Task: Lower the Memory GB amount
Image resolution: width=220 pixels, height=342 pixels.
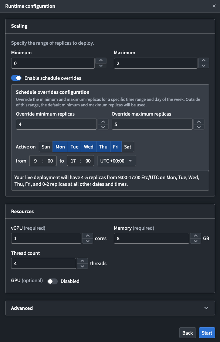Action: [x=196, y=241]
